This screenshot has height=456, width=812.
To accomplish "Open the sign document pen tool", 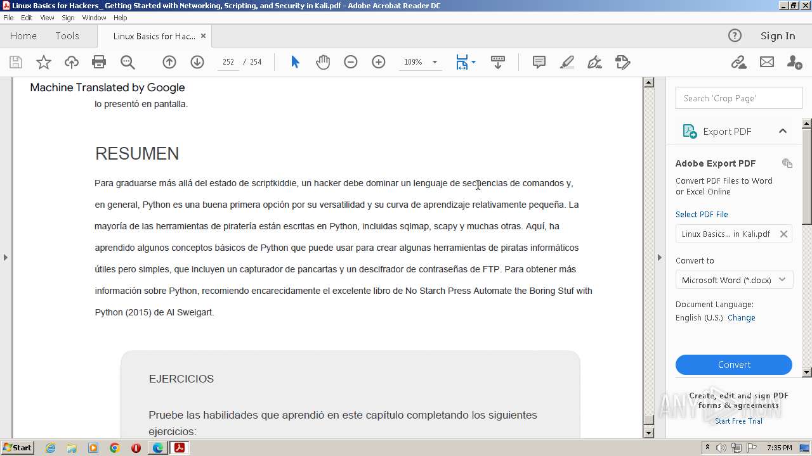I will (595, 62).
